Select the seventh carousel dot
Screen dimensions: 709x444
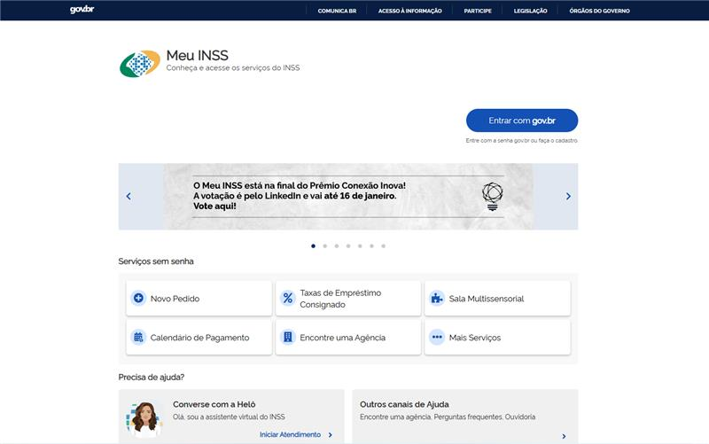pos(384,246)
